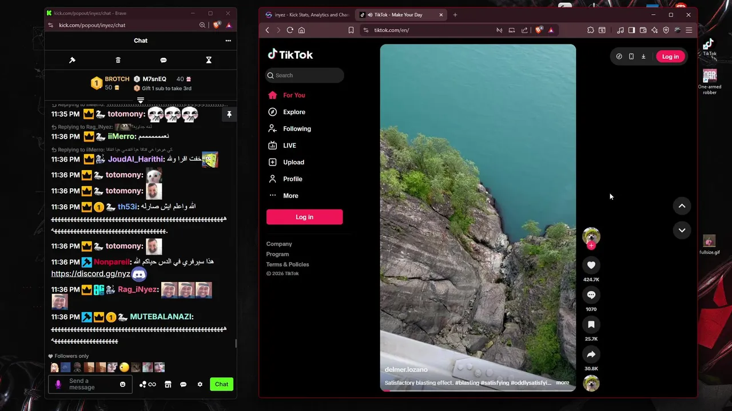Viewport: 732px width, 411px height.
Task: Click the speech bubble icon in chat toolbar
Action: [x=164, y=60]
